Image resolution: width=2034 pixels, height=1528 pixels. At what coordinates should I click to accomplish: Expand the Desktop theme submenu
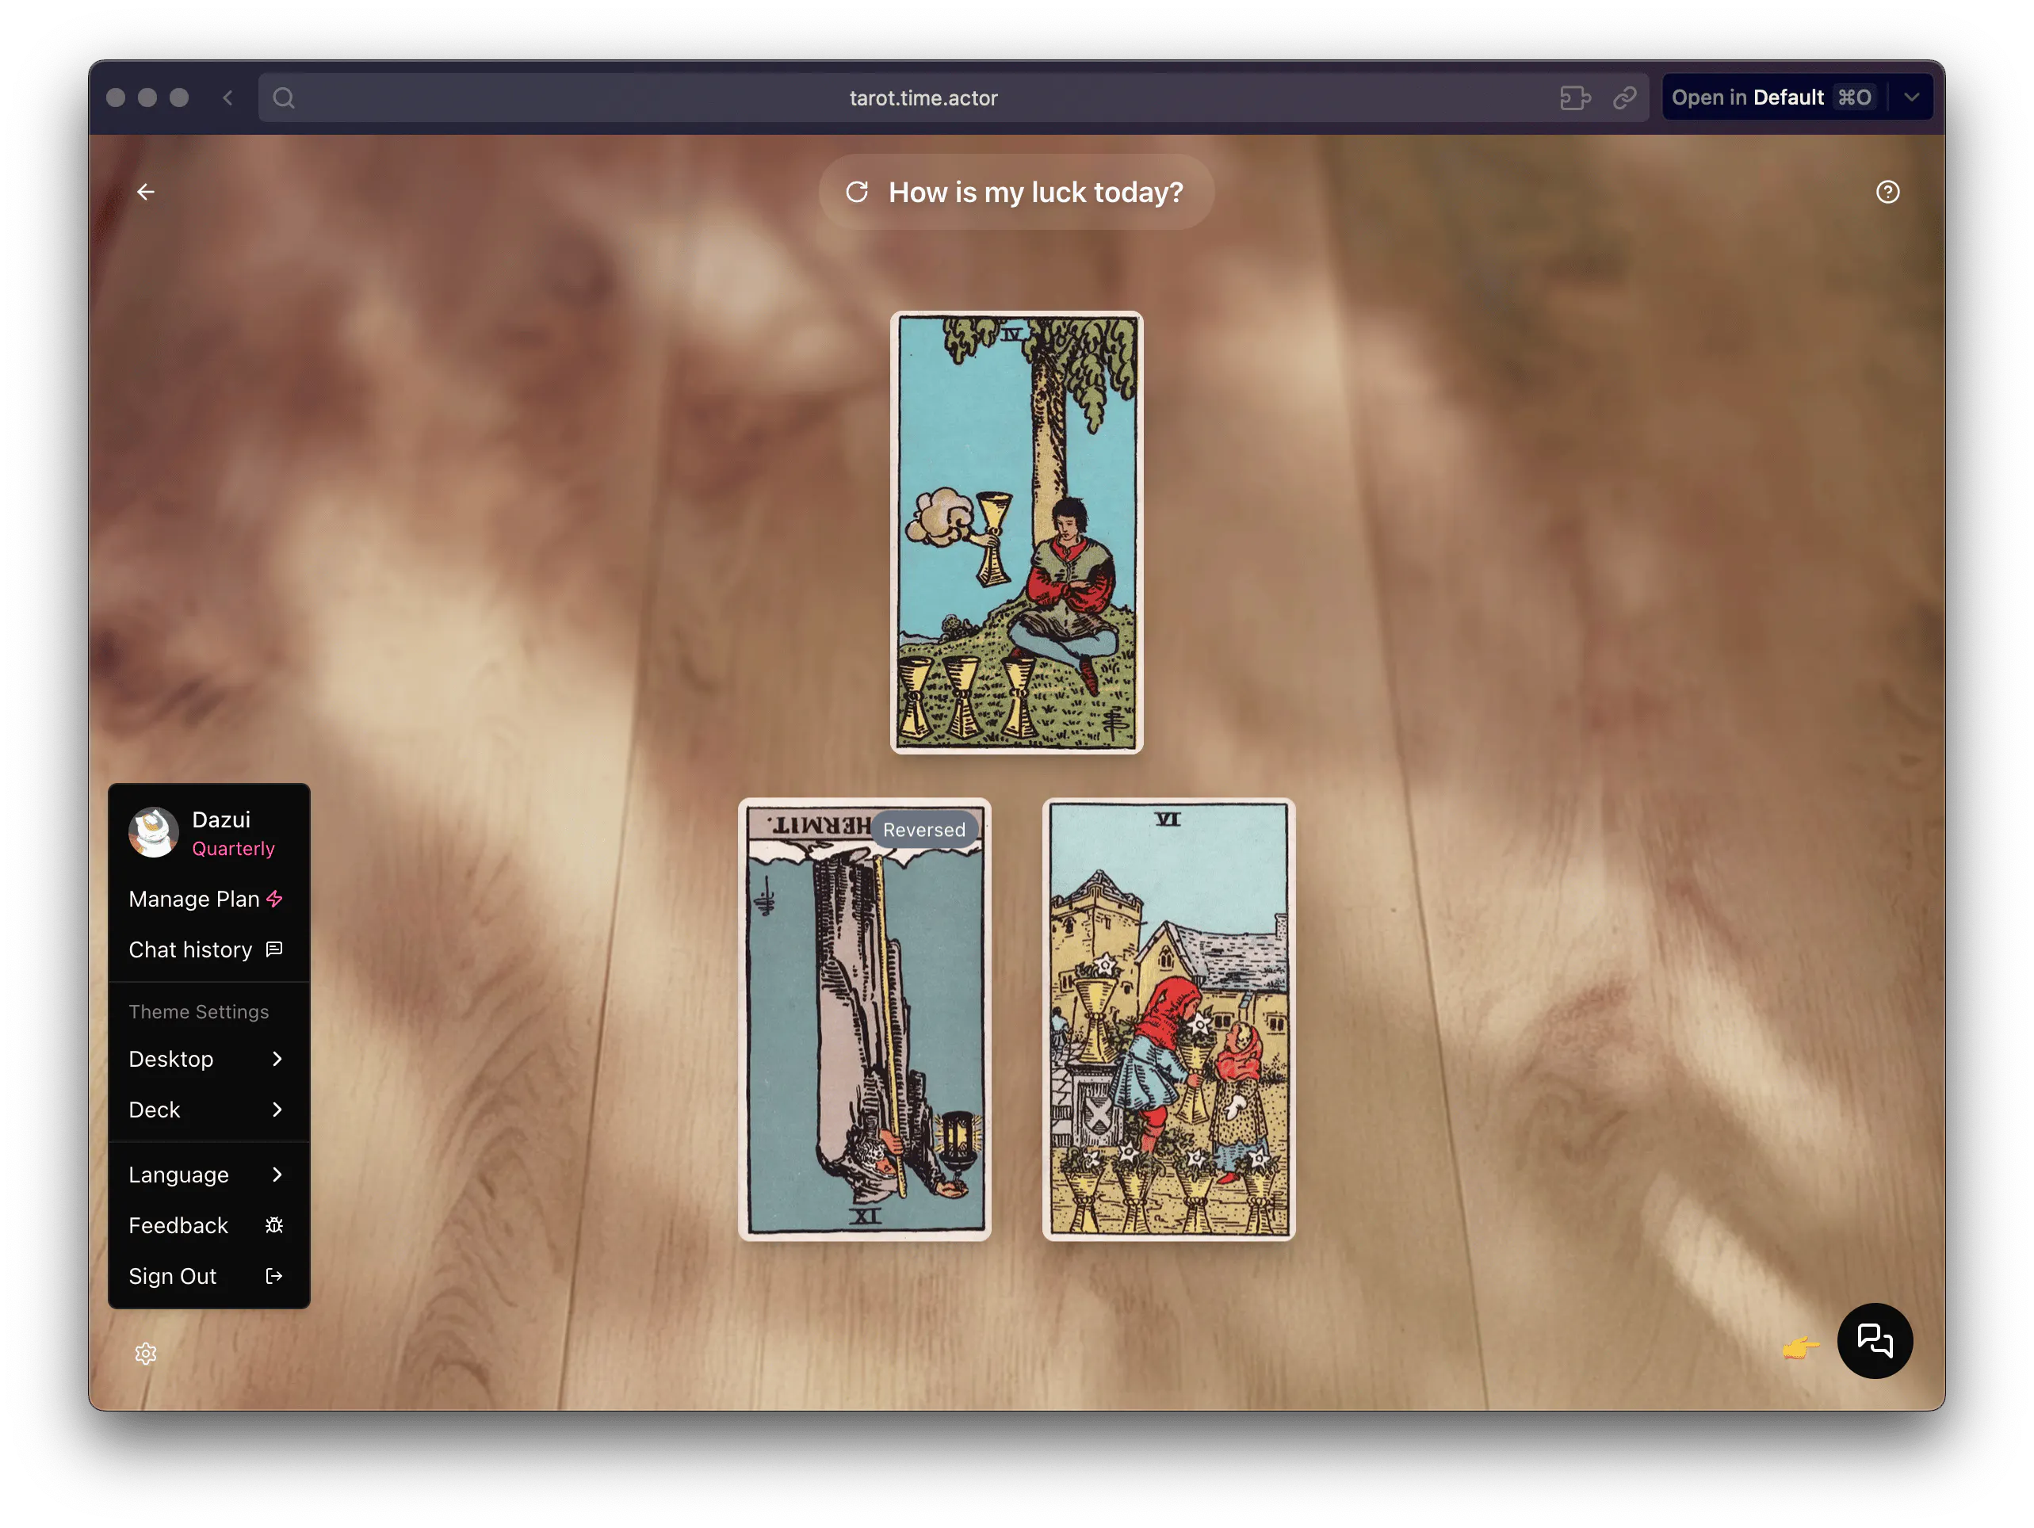click(x=208, y=1059)
